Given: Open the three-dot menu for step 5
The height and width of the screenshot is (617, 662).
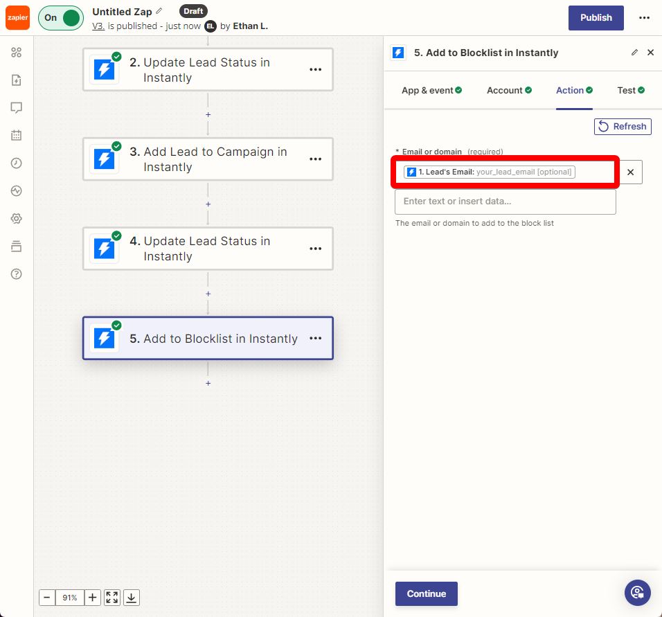Looking at the screenshot, I should [x=315, y=338].
